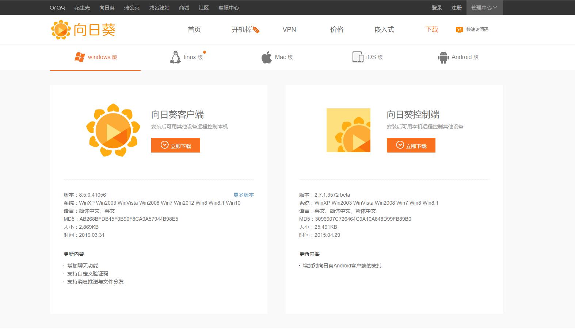Switch to the Mac 版 tab

277,57
